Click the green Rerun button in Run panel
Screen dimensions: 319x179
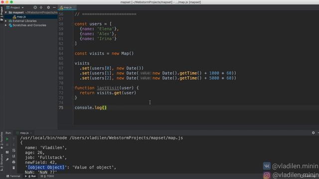pyautogui.click(x=7, y=139)
